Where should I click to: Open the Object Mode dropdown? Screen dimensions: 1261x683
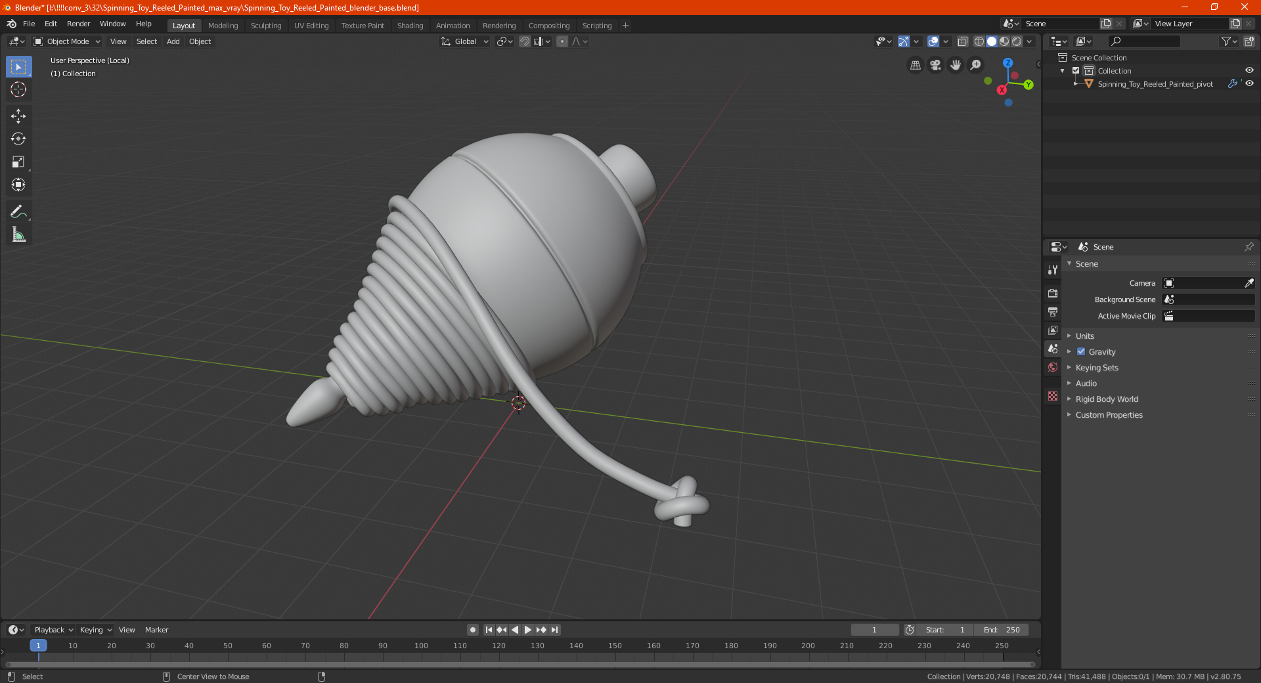(x=67, y=41)
